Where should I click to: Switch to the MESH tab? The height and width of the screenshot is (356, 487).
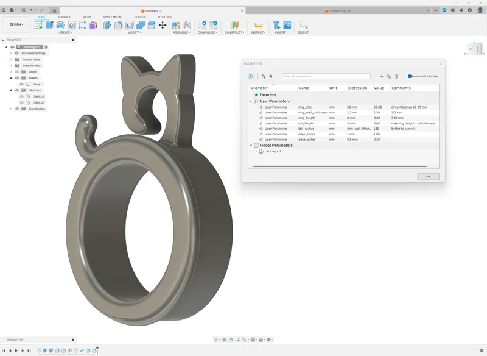(87, 17)
